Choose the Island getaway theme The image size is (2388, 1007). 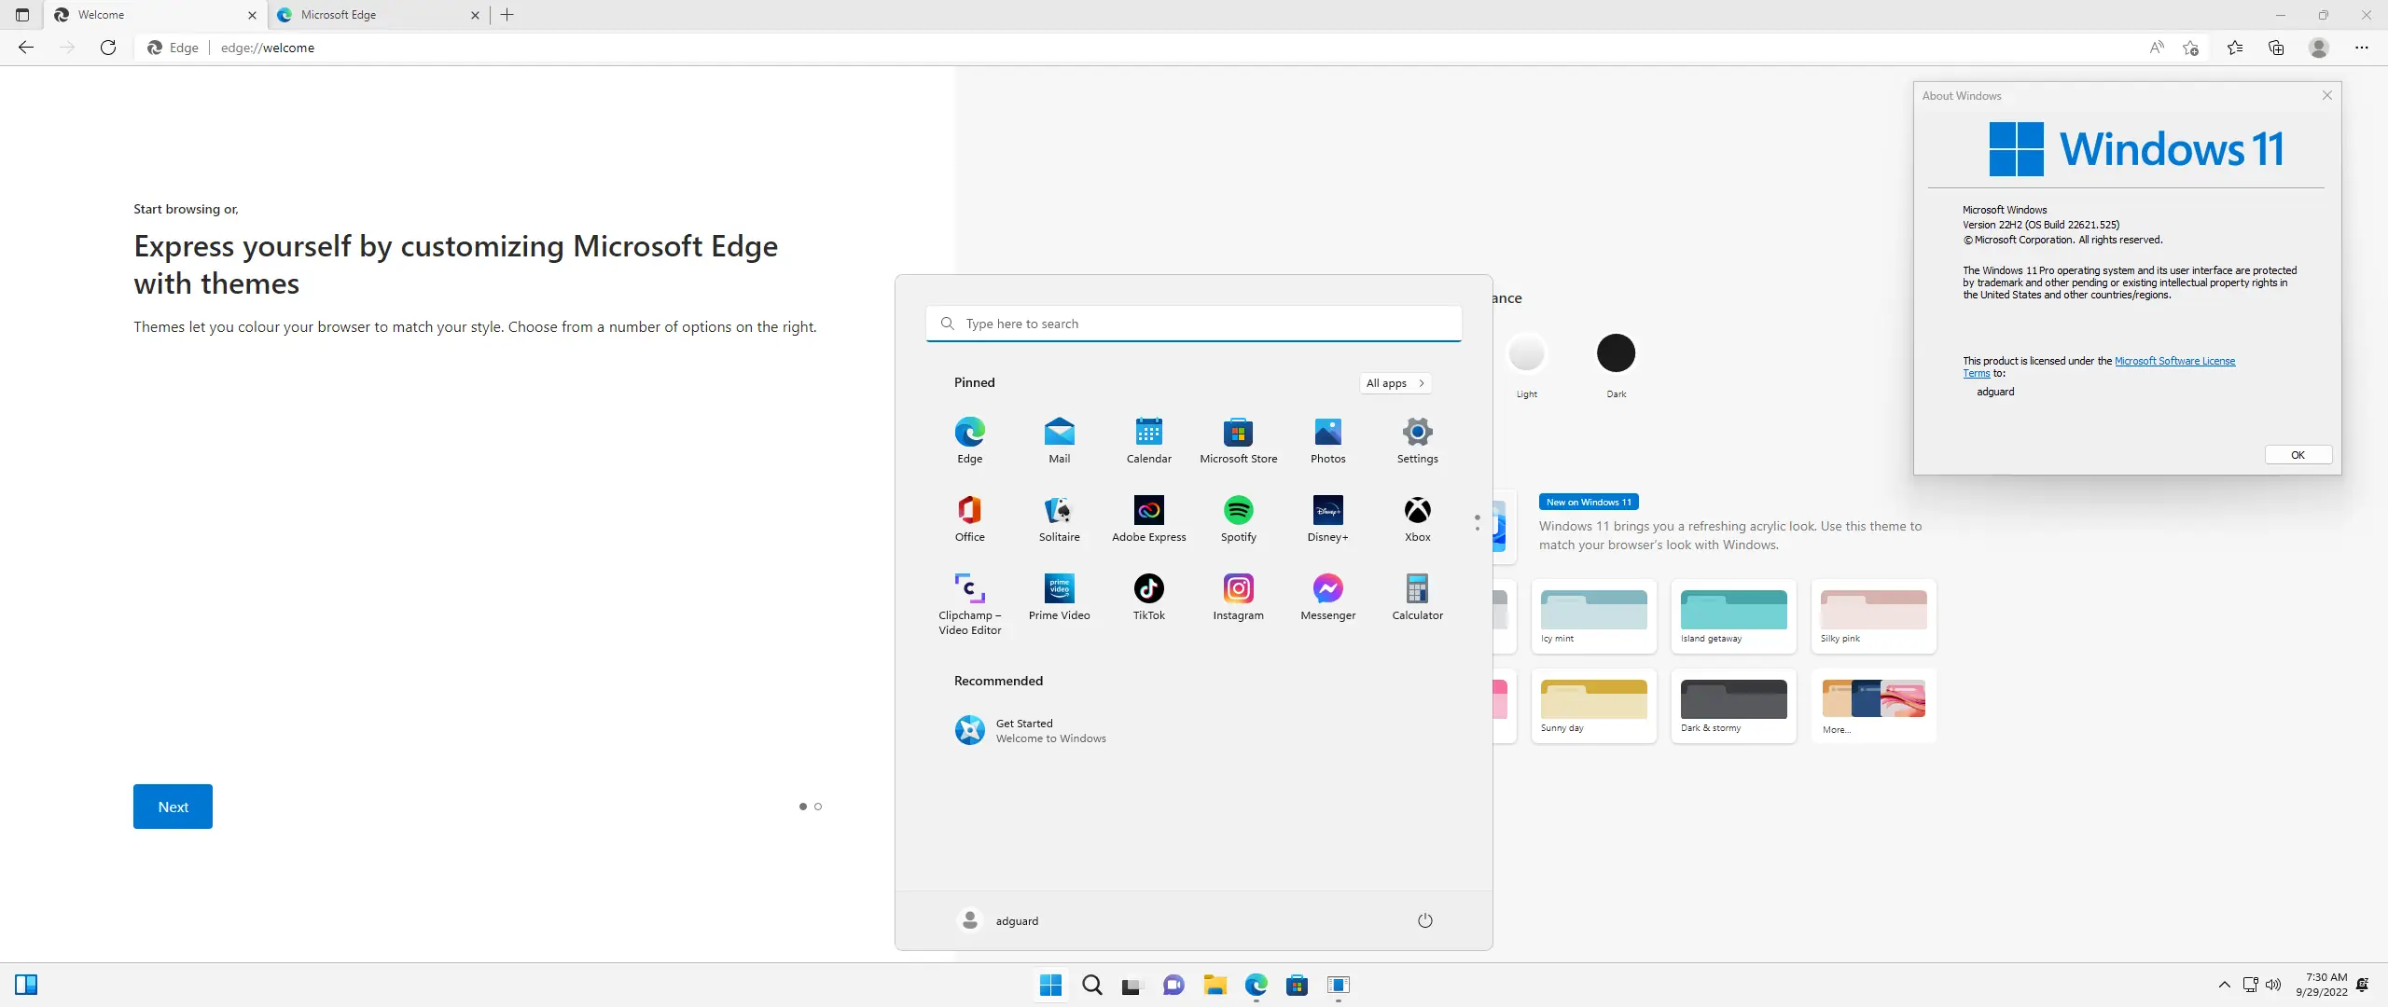point(1733,614)
